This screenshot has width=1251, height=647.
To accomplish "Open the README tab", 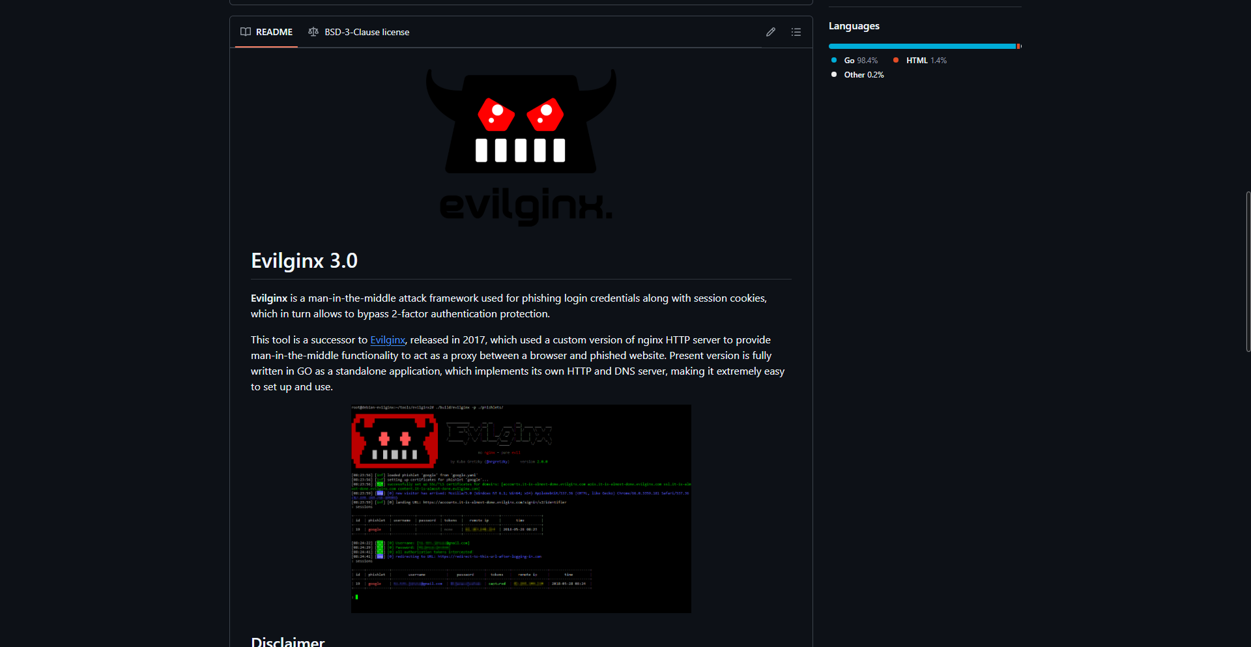I will 266,32.
